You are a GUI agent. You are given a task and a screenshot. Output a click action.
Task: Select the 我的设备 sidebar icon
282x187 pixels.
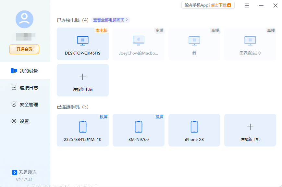point(14,70)
